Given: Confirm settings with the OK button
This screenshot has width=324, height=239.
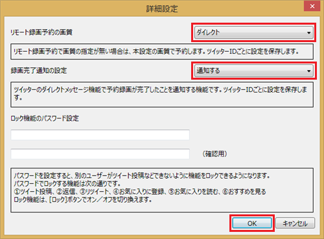Looking at the screenshot, I should [252, 223].
